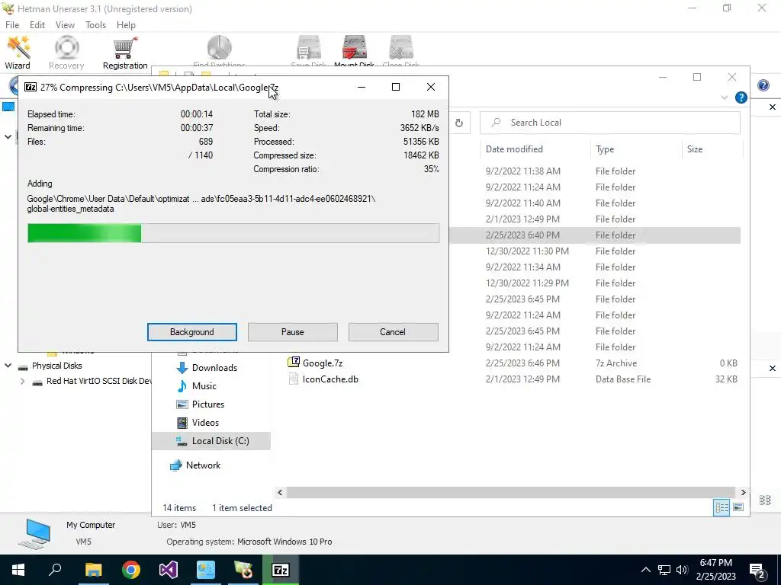Select the folder row dated 9/2/2022 11:38 AM
The width and height of the screenshot is (781, 585).
click(595, 171)
